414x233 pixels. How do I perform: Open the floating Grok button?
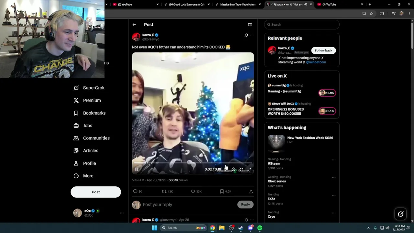click(x=400, y=214)
